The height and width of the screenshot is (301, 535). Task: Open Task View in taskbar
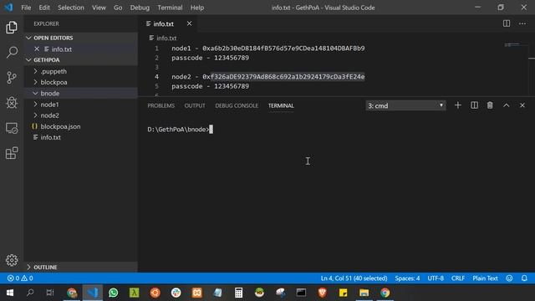50,293
